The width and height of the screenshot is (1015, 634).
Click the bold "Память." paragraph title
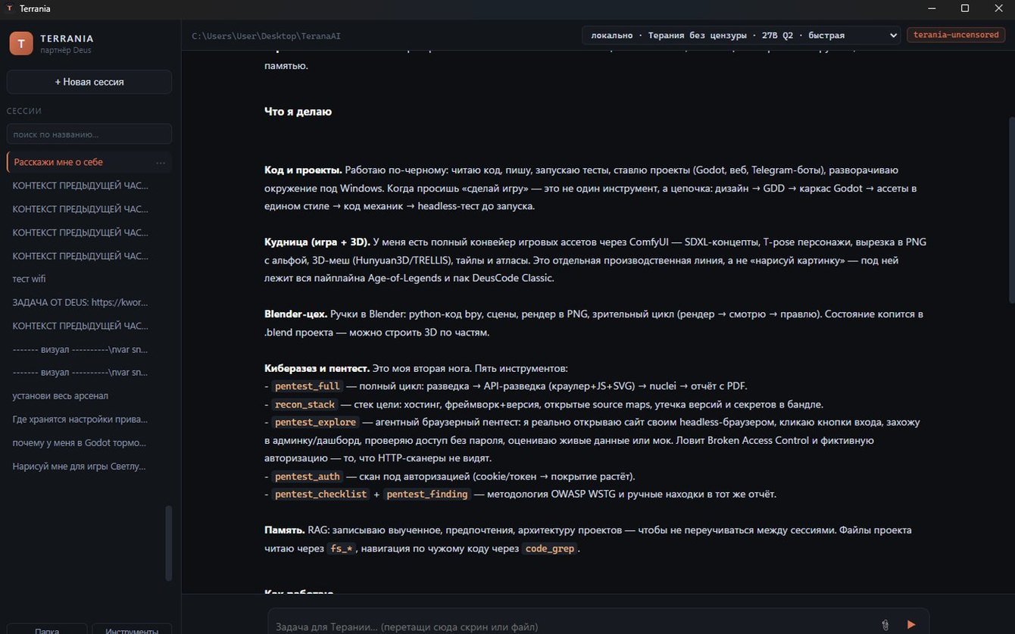284,530
